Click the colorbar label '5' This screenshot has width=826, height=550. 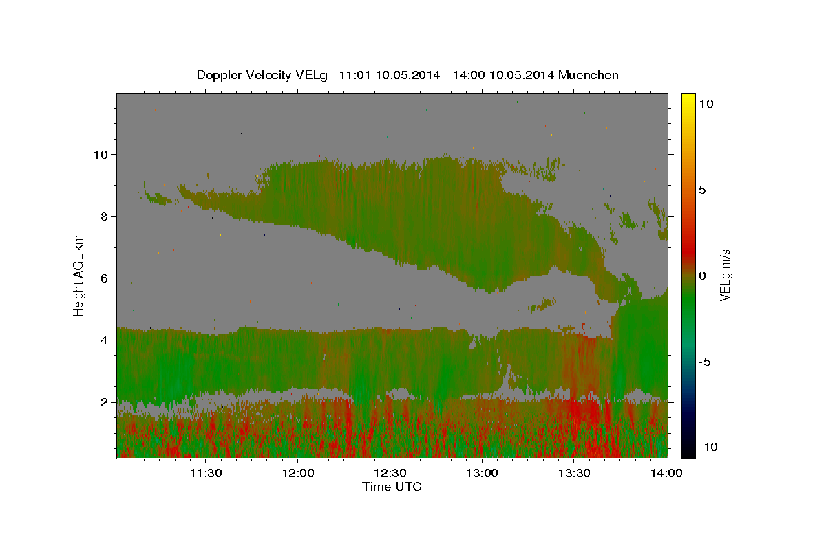[702, 190]
